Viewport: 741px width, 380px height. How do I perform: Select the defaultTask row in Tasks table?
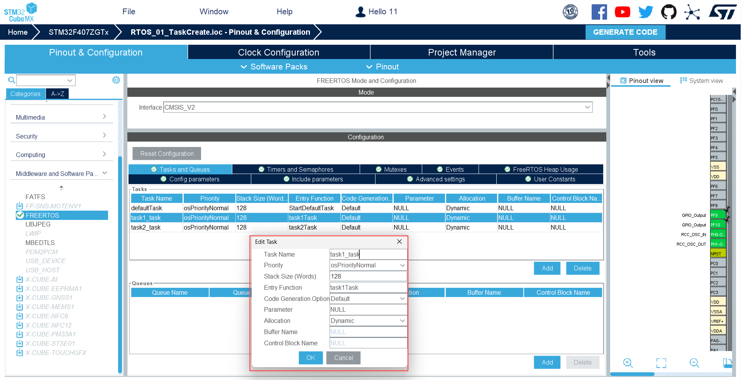point(366,208)
